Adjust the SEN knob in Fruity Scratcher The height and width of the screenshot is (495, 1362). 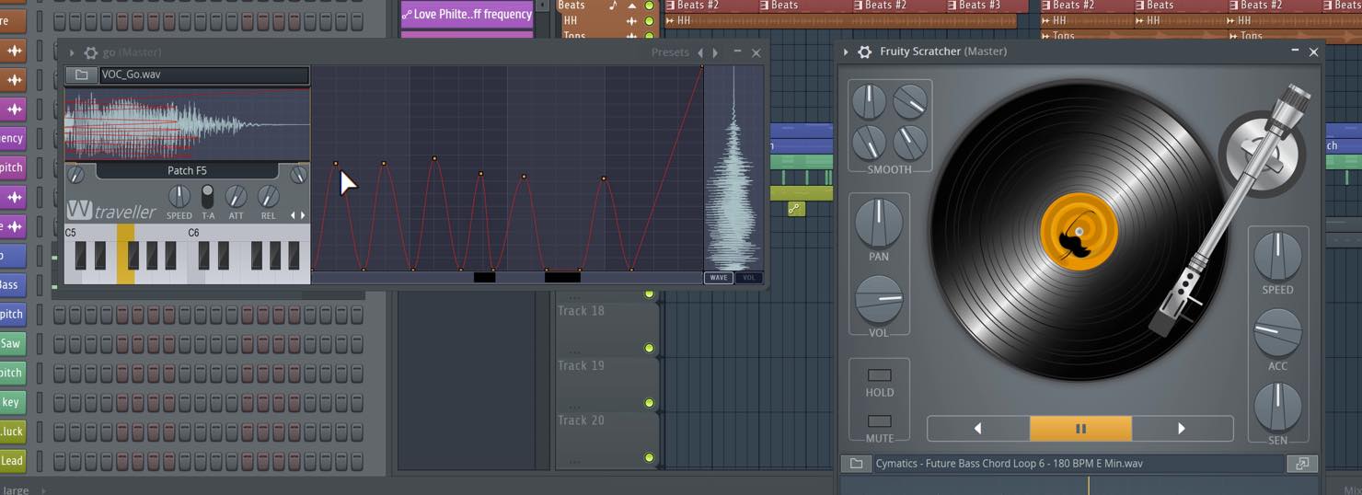(x=1277, y=408)
